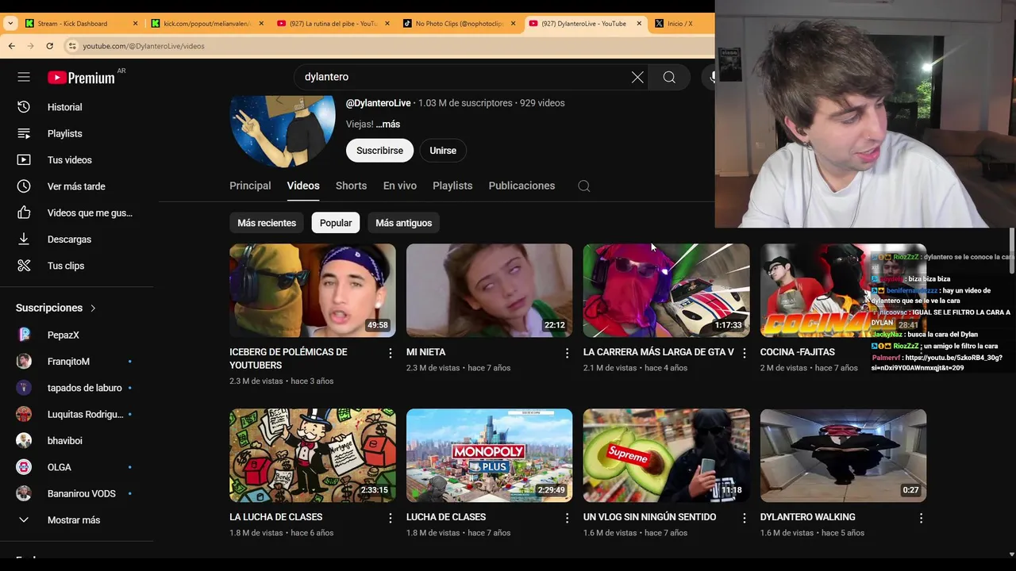Click the Unirse button
Viewport: 1016px width, 571px height.
443,151
